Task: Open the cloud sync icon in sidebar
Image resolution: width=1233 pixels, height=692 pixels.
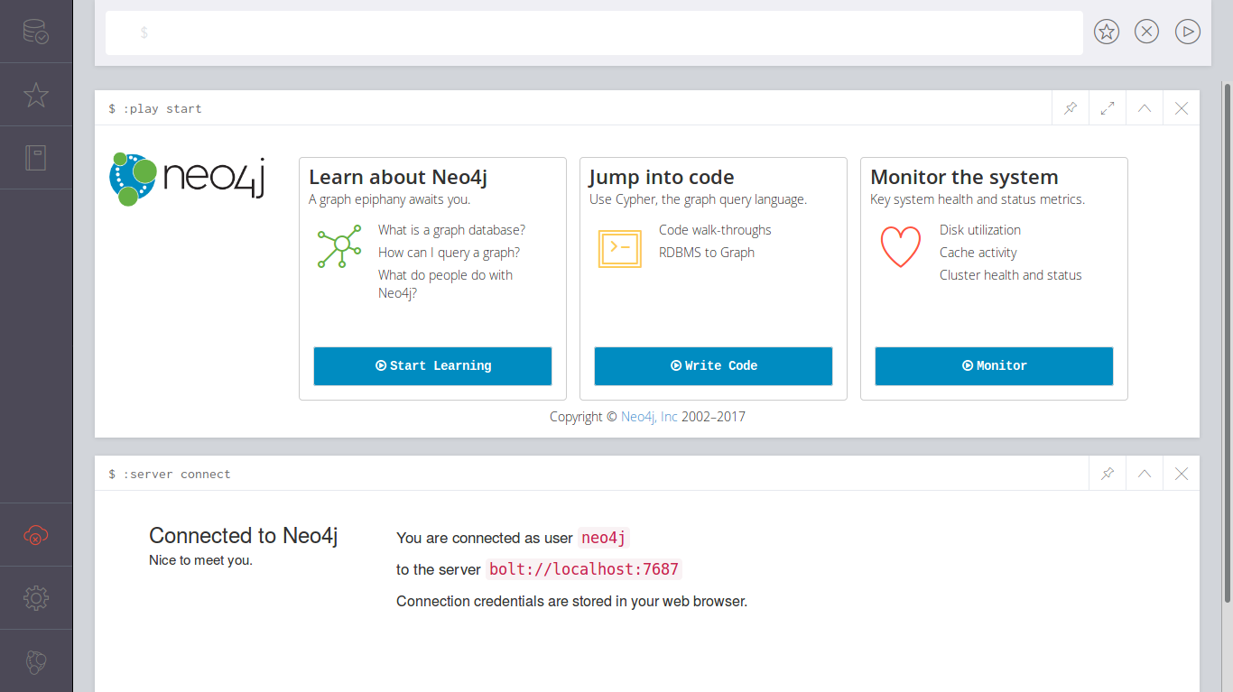Action: 36,535
